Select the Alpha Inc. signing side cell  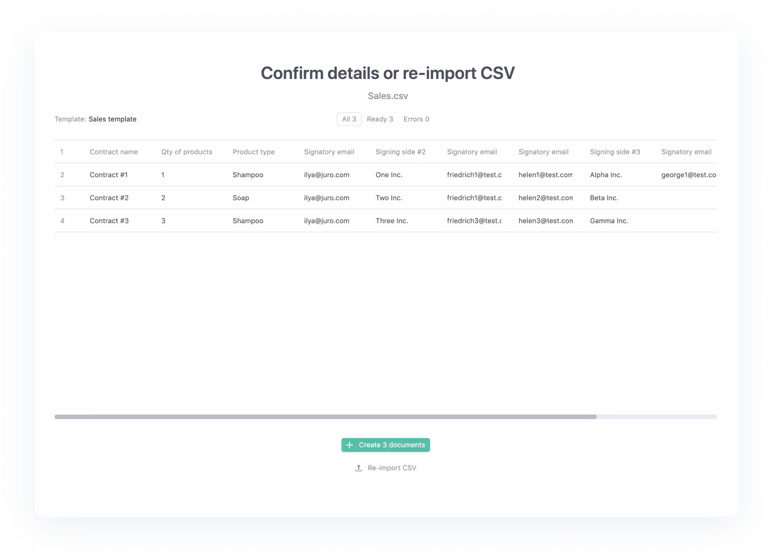tap(606, 174)
